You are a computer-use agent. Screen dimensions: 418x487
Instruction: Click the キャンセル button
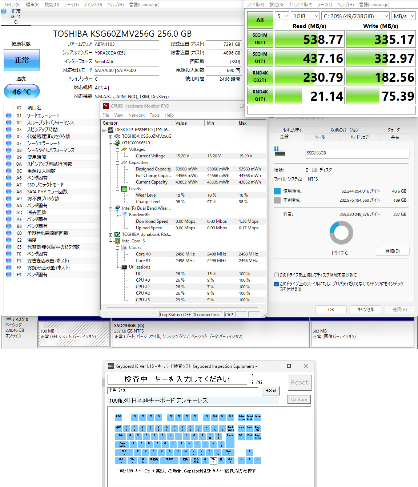(365, 310)
